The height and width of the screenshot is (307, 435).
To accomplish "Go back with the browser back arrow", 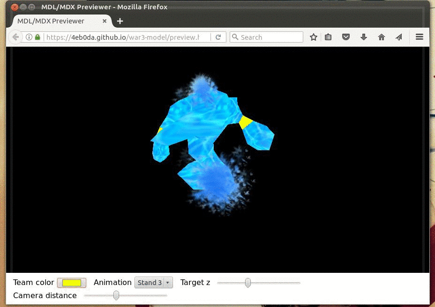I will 15,37.
